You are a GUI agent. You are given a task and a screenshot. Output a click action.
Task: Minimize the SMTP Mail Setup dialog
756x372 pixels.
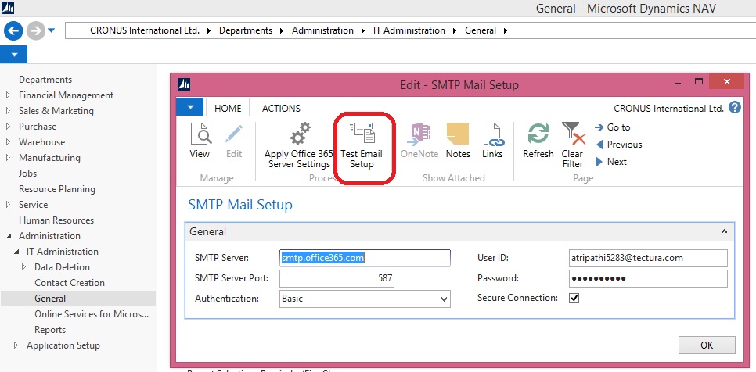[x=679, y=82]
